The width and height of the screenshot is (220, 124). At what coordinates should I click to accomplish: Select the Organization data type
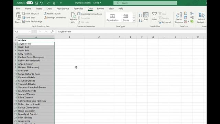(112, 18)
